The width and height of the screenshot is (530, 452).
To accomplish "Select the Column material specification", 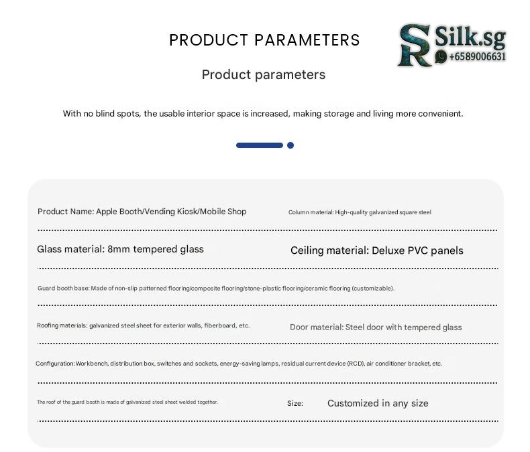I will click(360, 212).
